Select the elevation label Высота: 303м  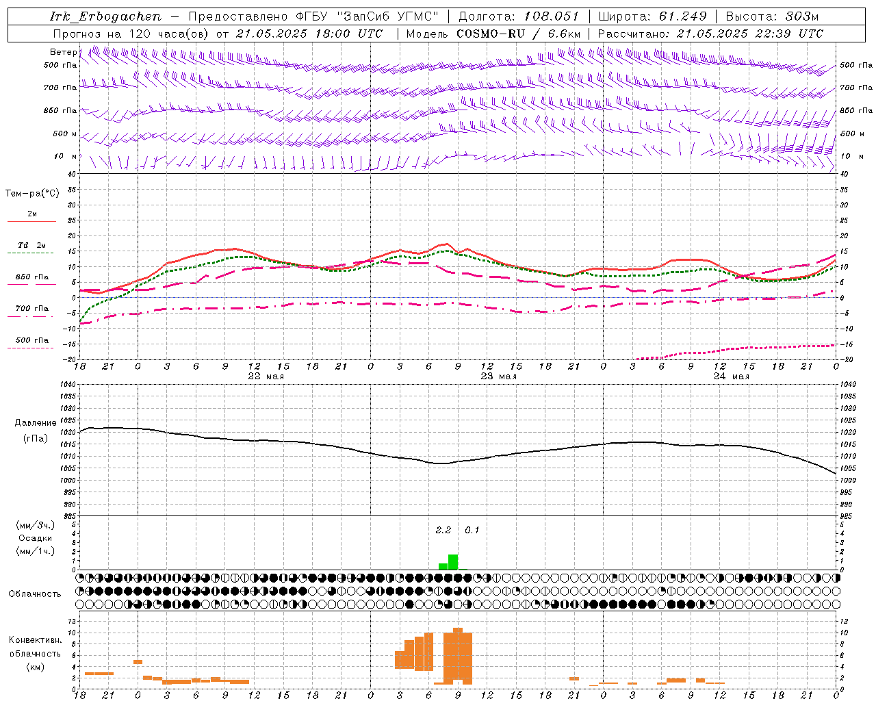click(x=772, y=16)
